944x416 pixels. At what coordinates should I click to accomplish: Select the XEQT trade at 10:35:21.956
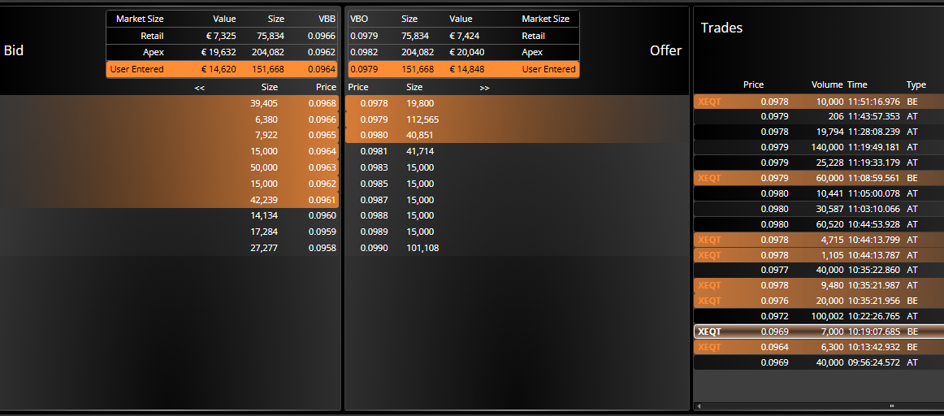click(819, 301)
